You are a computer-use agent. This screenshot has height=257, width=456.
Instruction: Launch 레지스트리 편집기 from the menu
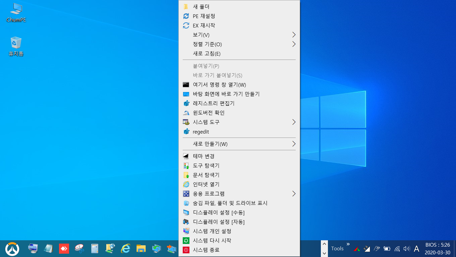pos(239,103)
